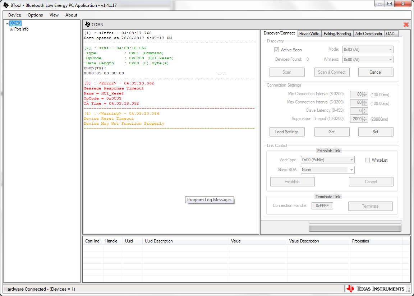Image resolution: width=414 pixels, height=296 pixels.
Task: Expand the Port Info tree node
Action: [x=11, y=29]
